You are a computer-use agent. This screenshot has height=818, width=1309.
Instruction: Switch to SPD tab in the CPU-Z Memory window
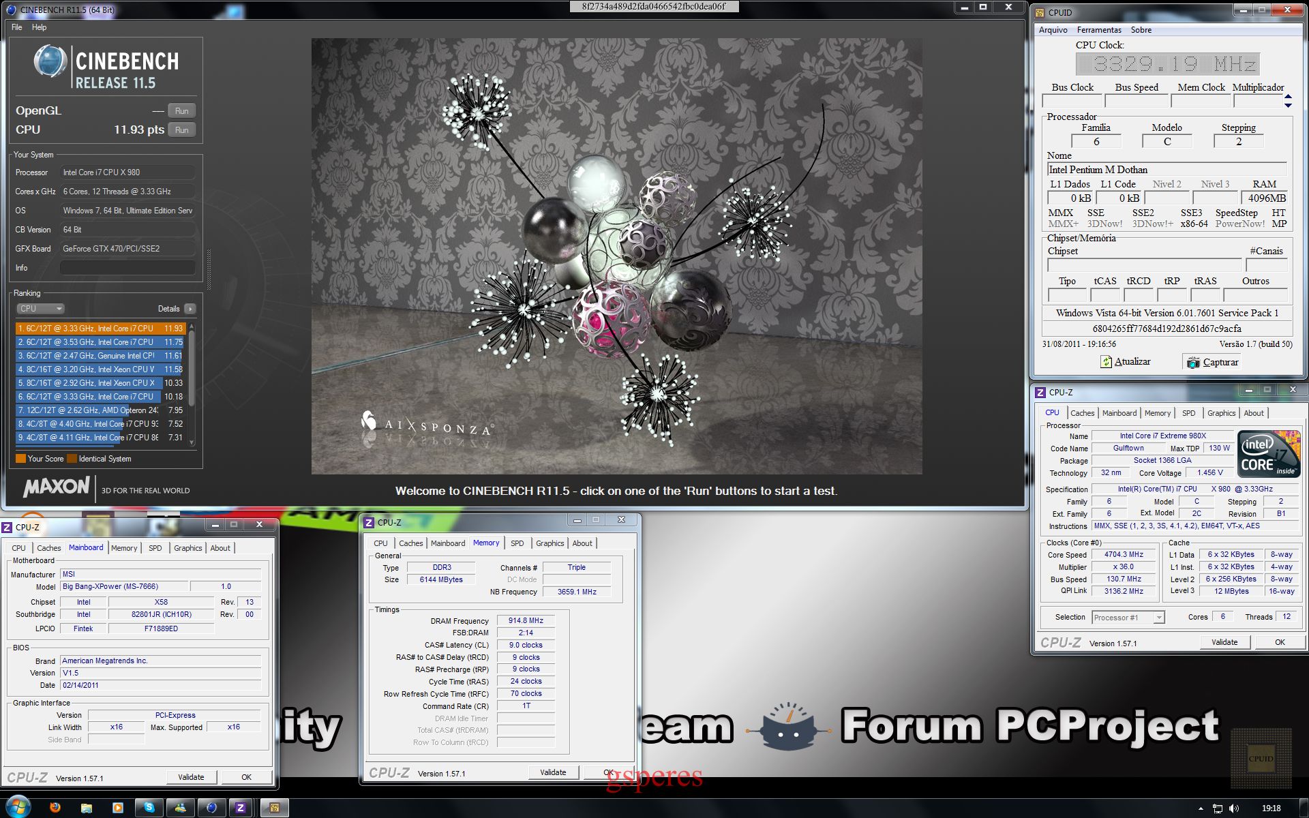[517, 543]
